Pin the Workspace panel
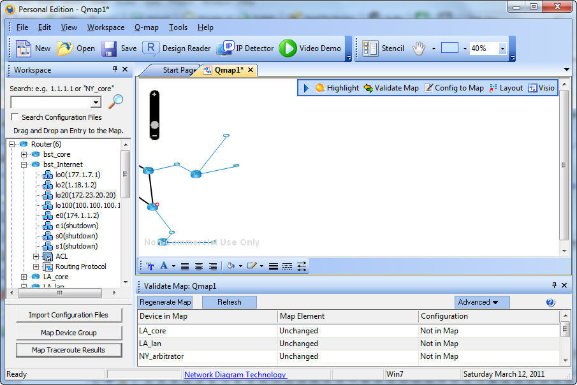The height and width of the screenshot is (385, 577). (114, 69)
